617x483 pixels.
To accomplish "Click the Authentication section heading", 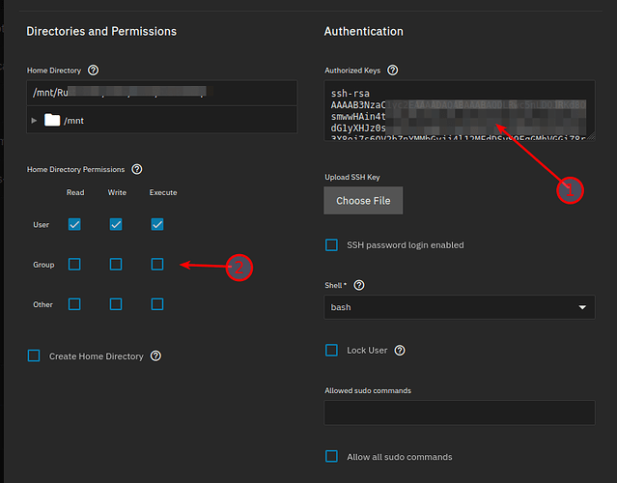I will (364, 32).
